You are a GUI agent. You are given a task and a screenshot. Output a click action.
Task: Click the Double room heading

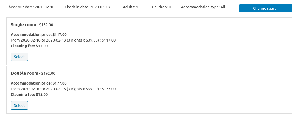pos(24,73)
